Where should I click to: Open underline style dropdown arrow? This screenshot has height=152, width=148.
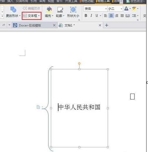click(100, 16)
